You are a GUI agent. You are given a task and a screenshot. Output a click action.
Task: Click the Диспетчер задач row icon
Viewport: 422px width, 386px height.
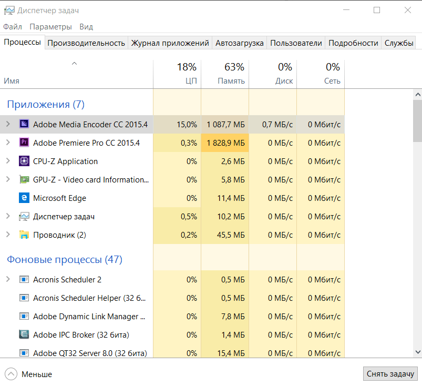tap(24, 216)
